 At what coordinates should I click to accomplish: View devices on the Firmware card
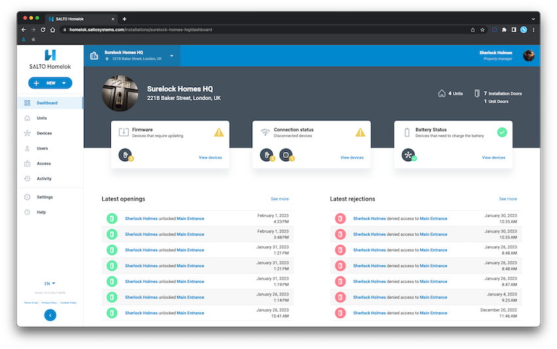pyautogui.click(x=210, y=158)
